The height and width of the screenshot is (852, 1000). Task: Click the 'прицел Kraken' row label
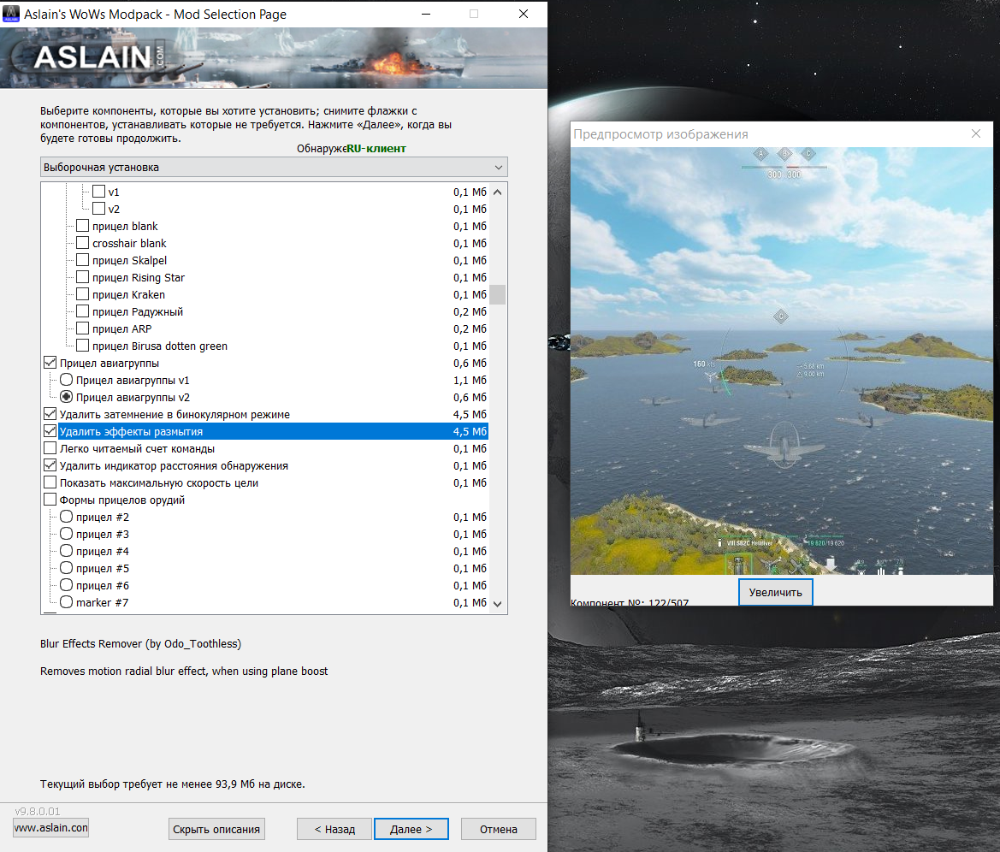[x=129, y=294]
